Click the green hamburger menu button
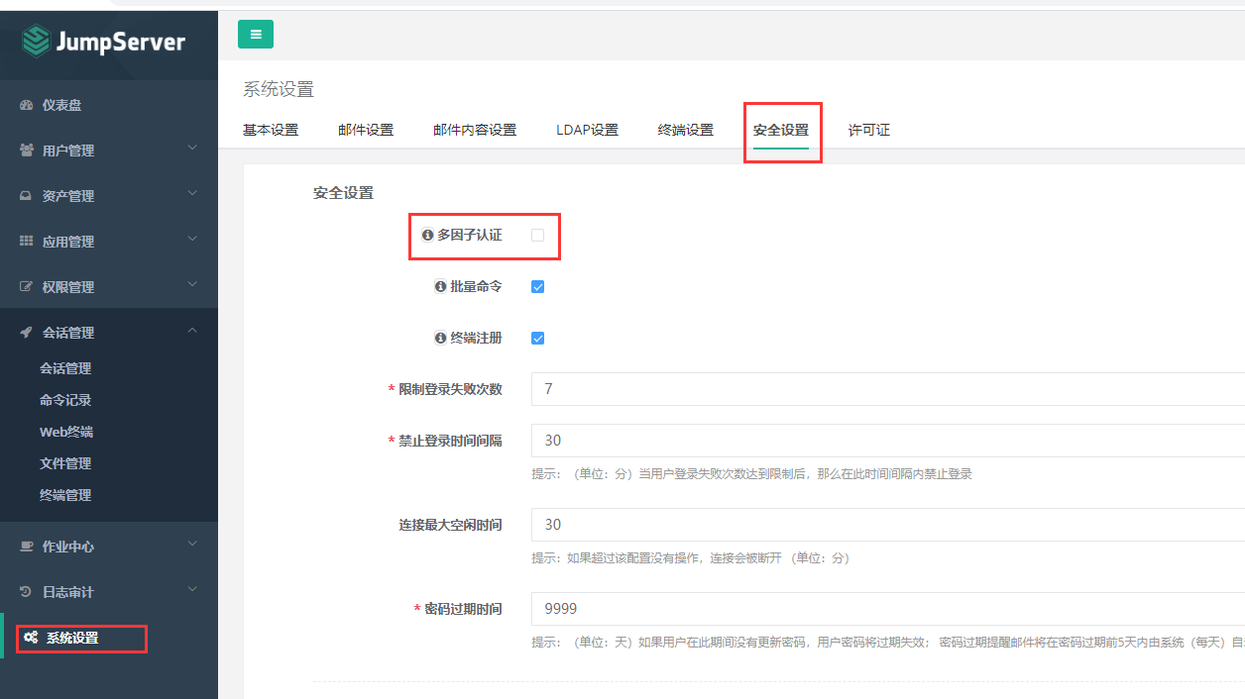The width and height of the screenshot is (1245, 699). pos(256,34)
